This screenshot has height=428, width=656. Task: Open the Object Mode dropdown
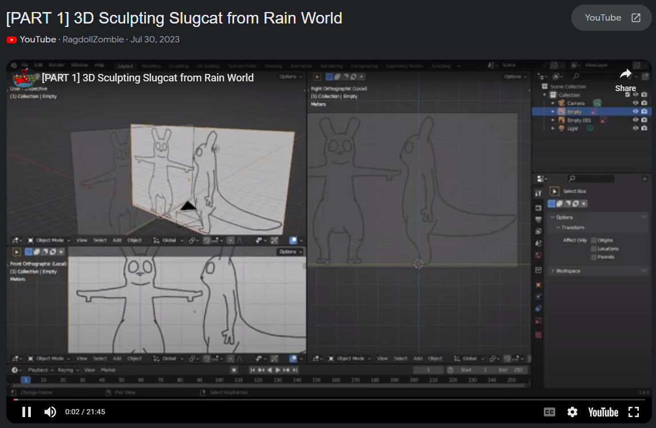[x=49, y=241]
